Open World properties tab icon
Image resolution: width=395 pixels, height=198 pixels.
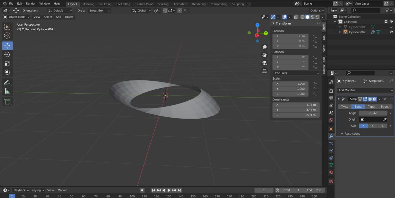(331, 120)
